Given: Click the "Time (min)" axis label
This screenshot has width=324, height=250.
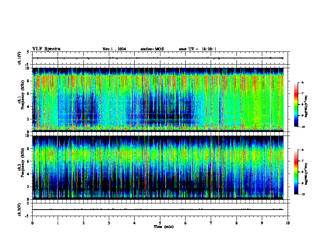Looking at the screenshot, I should coord(164,227).
